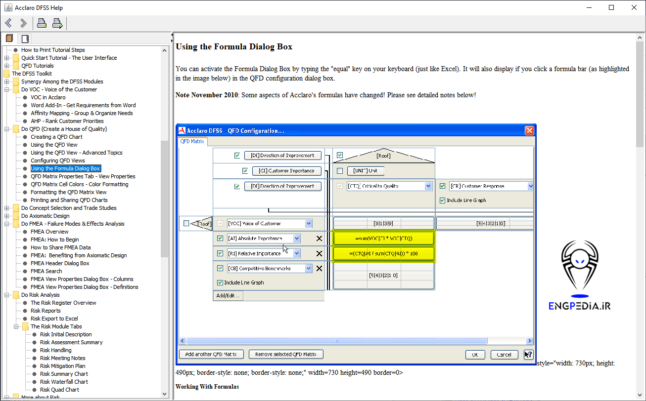Expand the Quick Start Tutorial node

6,58
